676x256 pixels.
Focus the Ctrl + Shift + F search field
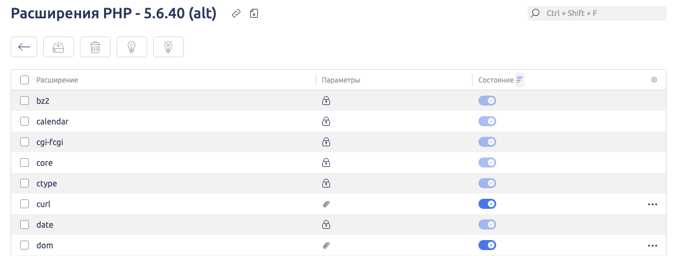point(596,13)
